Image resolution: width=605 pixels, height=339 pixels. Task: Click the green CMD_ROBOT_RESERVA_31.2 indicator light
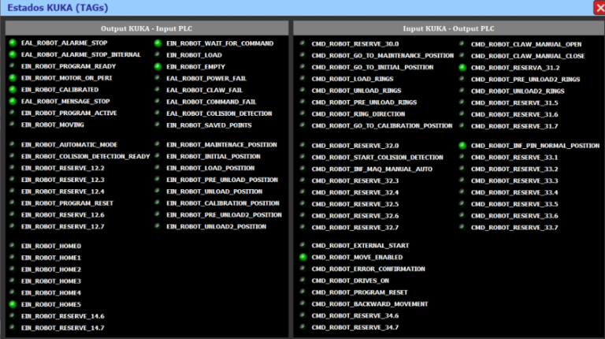tap(462, 68)
